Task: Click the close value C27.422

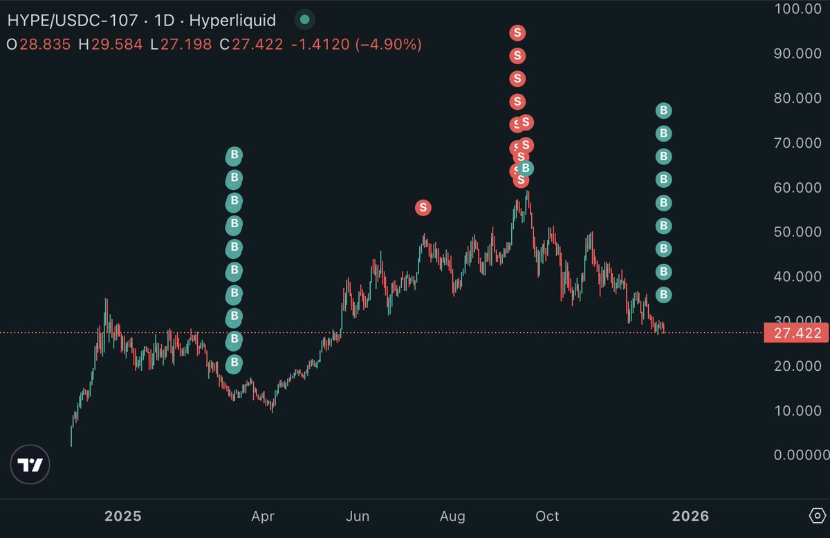Action: [x=251, y=45]
